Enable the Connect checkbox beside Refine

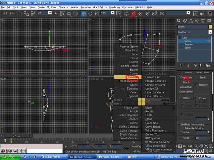pyautogui.click(x=197, y=98)
